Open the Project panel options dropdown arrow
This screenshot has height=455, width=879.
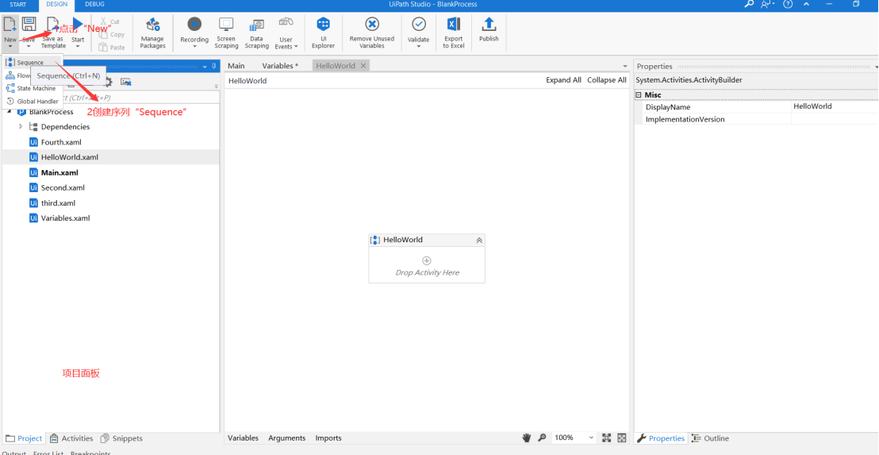coord(205,67)
